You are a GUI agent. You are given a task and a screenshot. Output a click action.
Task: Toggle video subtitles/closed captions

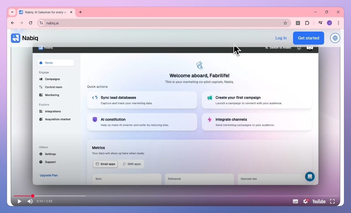[x=295, y=201]
